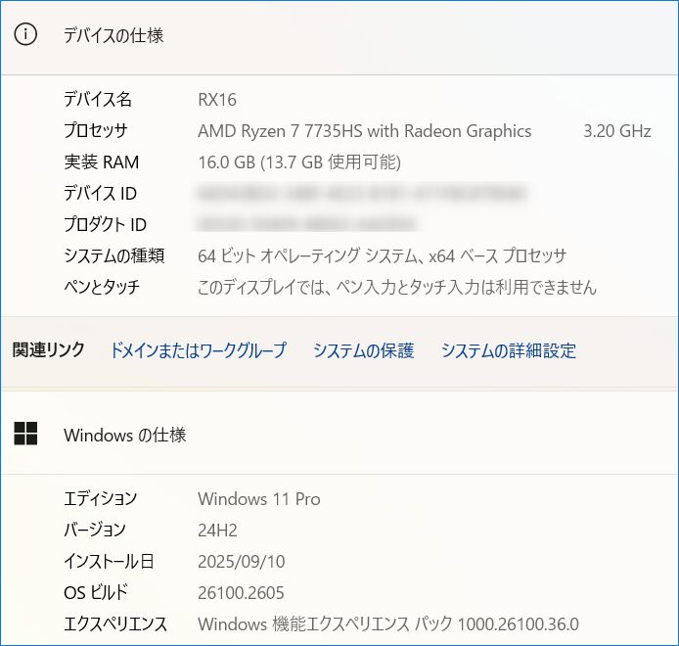
Task: Click the 関連リンク label
Action: coord(48,350)
